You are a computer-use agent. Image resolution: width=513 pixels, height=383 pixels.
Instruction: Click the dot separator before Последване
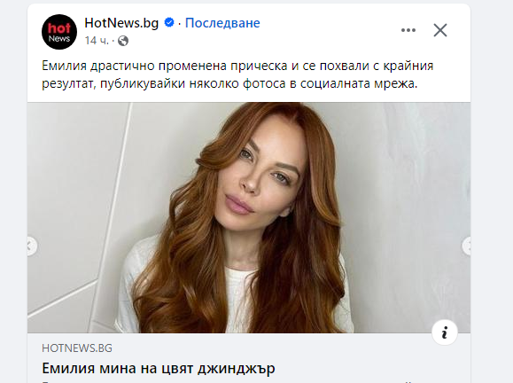coord(180,23)
